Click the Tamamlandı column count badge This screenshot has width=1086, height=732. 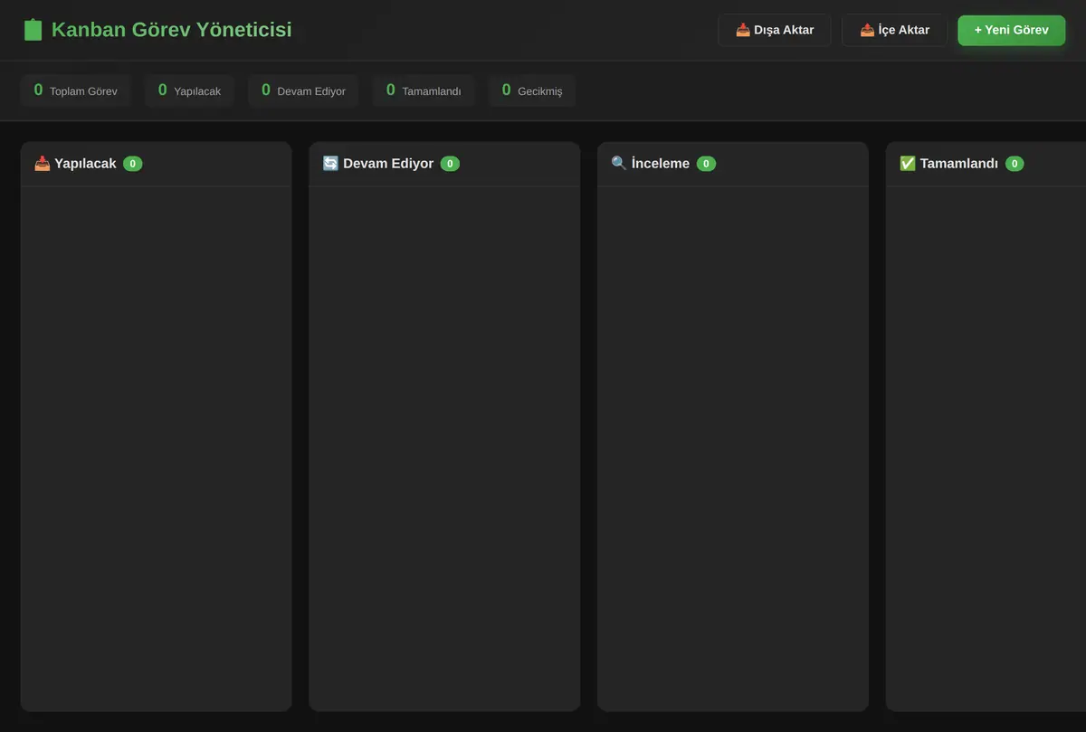pos(1015,164)
